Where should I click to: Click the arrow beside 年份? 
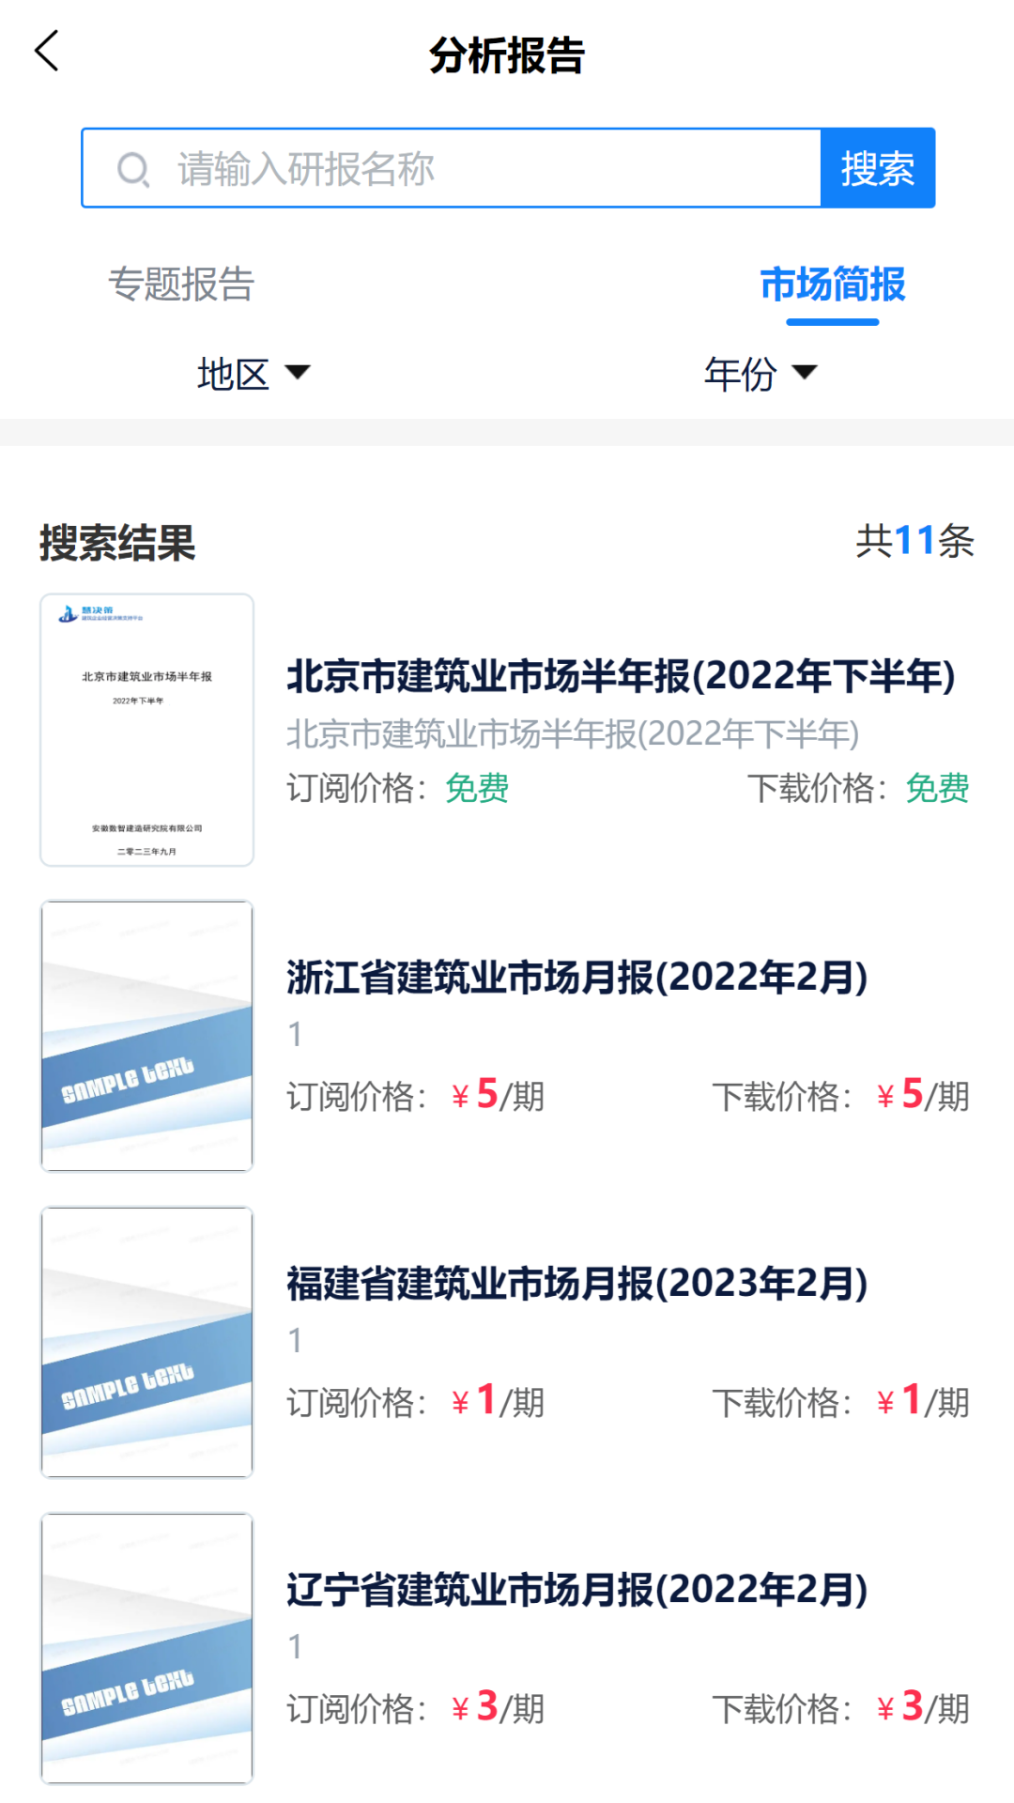tap(805, 373)
